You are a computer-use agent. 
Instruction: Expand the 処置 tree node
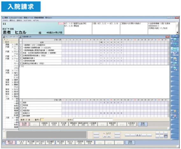[13, 80]
